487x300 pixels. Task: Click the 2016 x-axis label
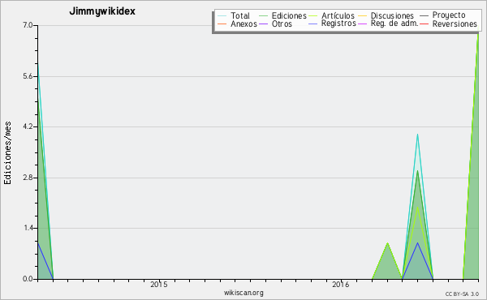coord(340,284)
